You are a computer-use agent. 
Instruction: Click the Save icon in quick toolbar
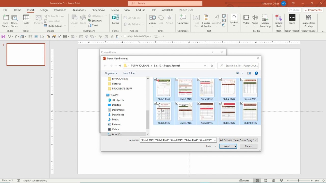point(3,37)
